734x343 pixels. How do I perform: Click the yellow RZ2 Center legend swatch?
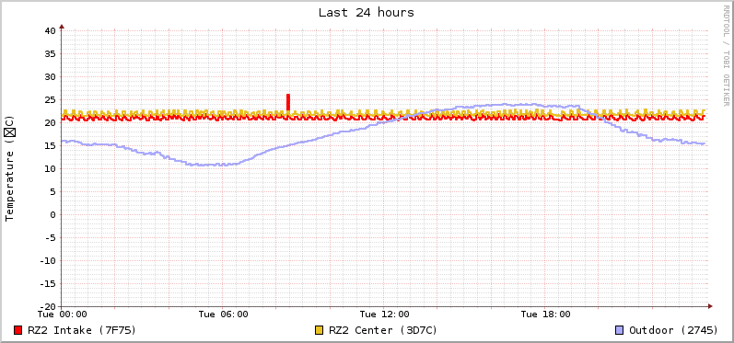[x=320, y=330]
